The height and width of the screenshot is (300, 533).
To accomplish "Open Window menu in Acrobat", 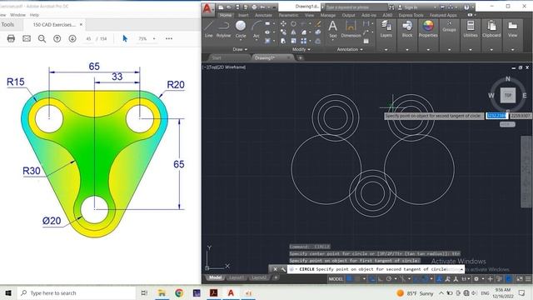I will 17,15.
